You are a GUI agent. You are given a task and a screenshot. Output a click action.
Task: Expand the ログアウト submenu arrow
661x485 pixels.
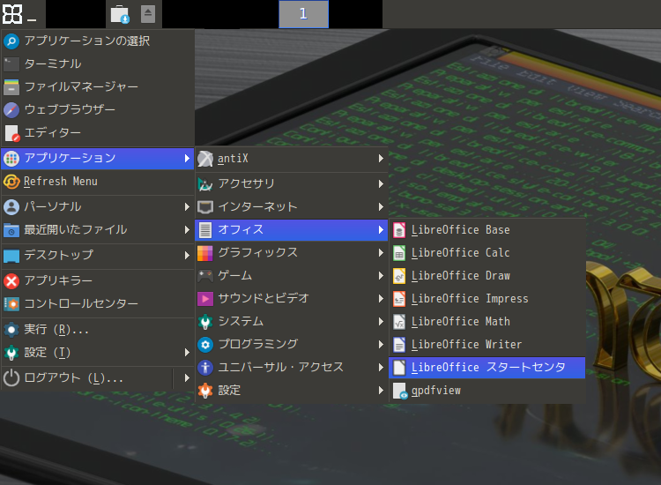click(187, 377)
